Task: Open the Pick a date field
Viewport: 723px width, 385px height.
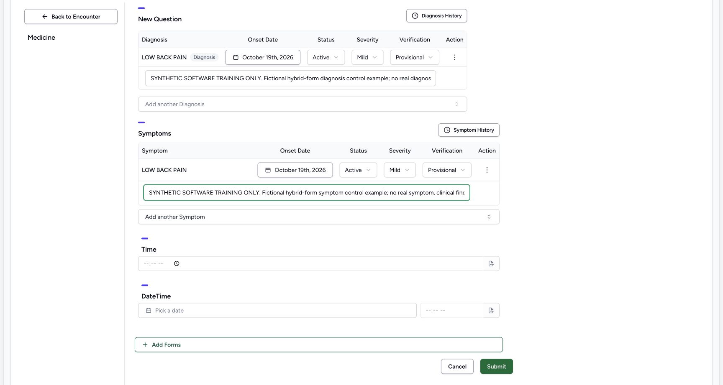Action: pos(277,311)
